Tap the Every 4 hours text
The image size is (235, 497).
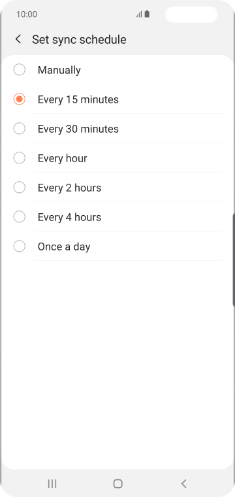[70, 217]
